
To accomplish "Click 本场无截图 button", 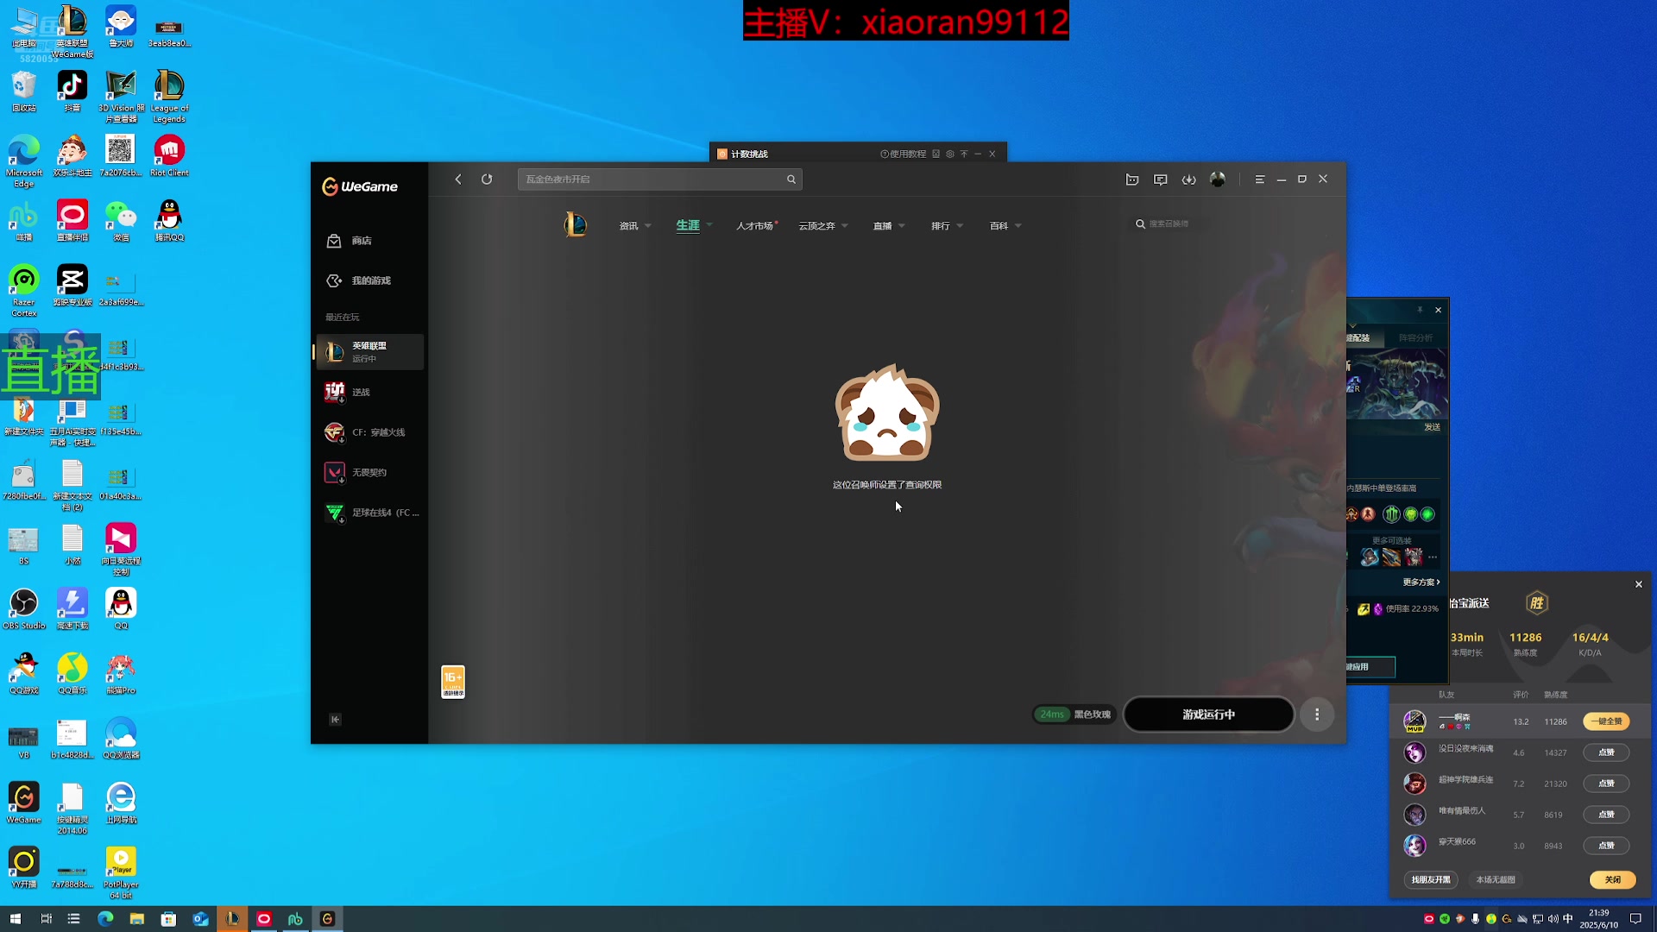I will tap(1496, 879).
